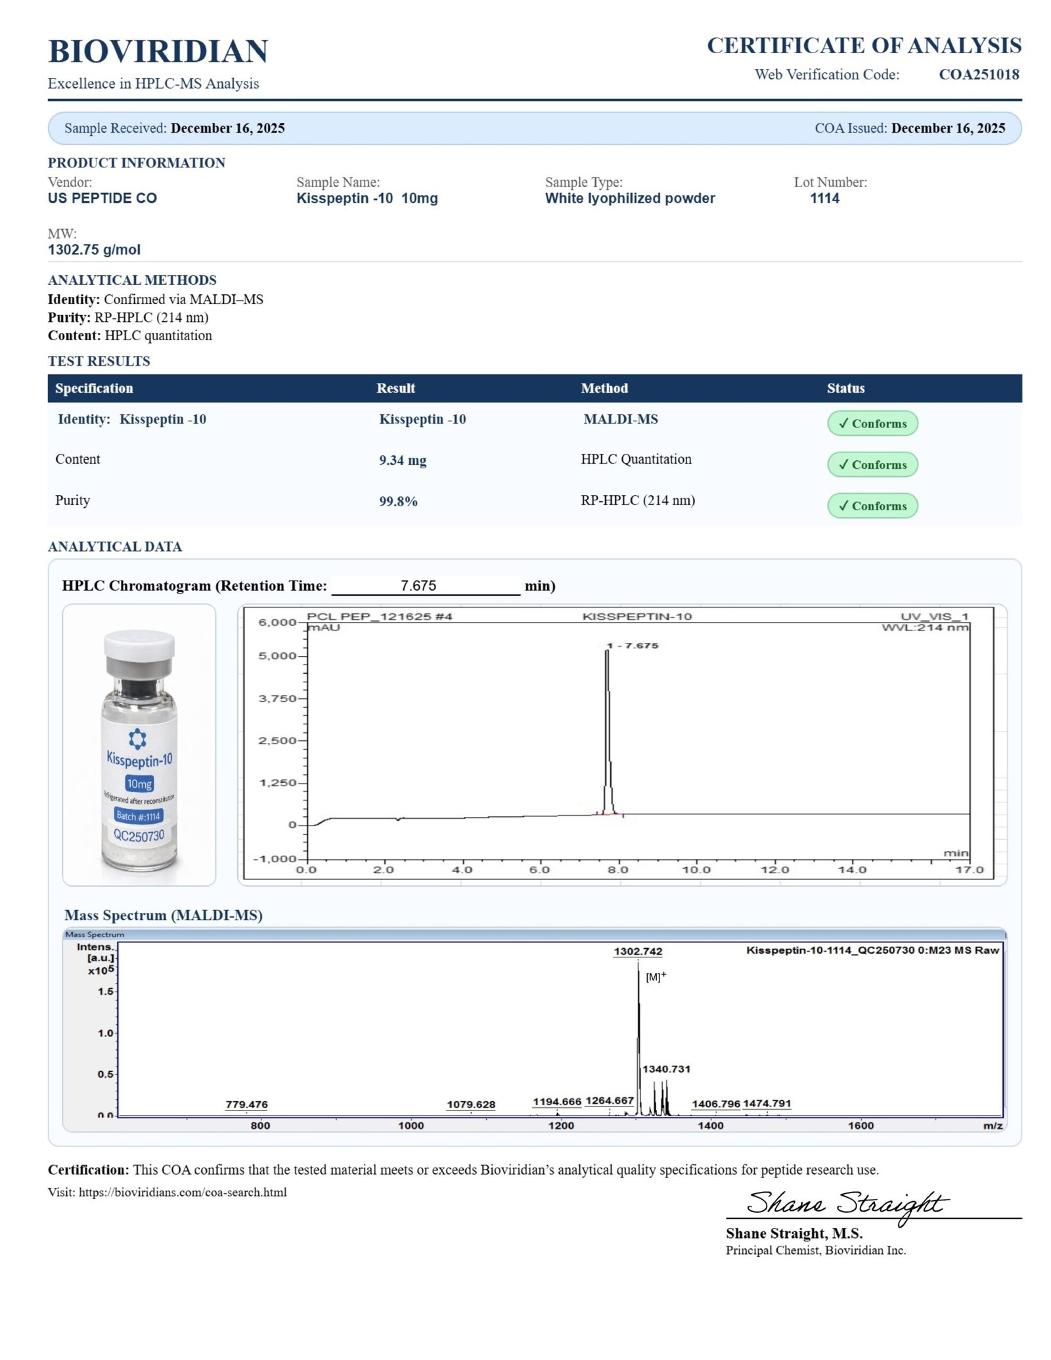Click the Mass Spectrum panel title bar
This screenshot has width=1051, height=1360.
[x=533, y=934]
